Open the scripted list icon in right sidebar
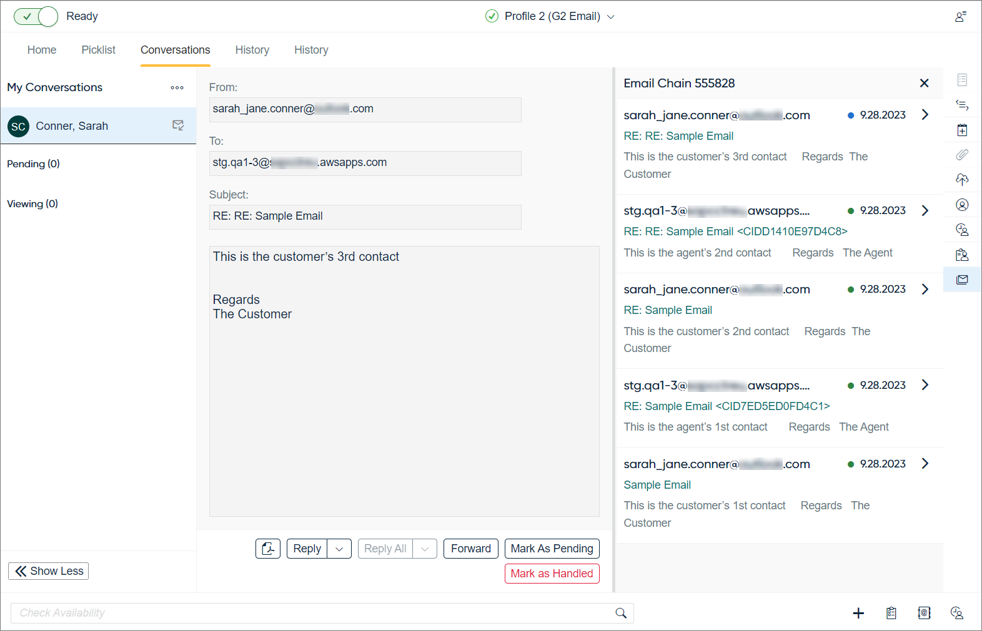The width and height of the screenshot is (982, 631). 962,105
